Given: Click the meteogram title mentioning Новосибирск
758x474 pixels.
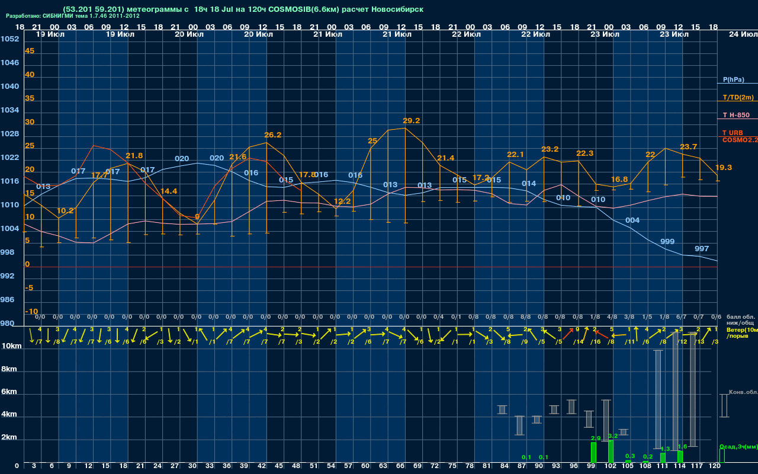Looking at the screenshot, I should point(243,9).
